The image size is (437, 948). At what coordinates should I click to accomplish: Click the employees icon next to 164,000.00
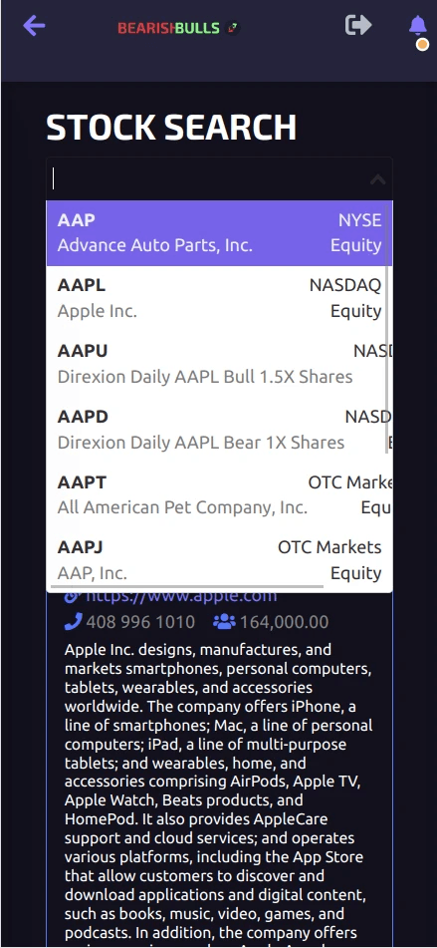coord(224,621)
